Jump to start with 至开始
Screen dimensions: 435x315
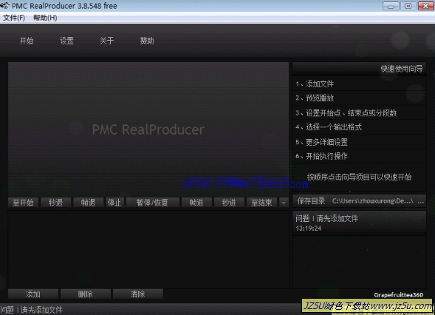tap(23, 203)
